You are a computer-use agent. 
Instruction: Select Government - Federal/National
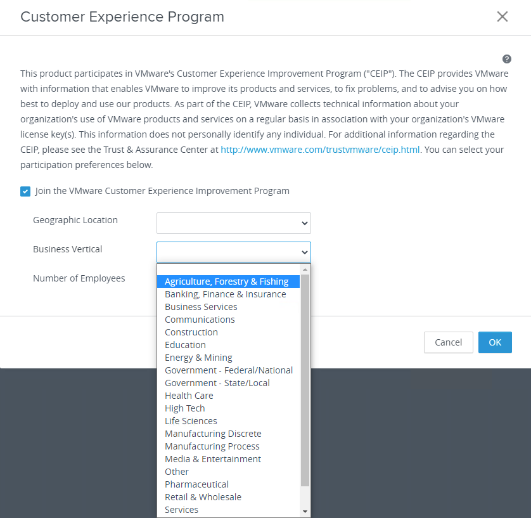pyautogui.click(x=228, y=370)
